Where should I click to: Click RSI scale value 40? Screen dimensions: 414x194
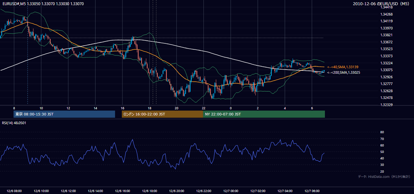coord(382,158)
